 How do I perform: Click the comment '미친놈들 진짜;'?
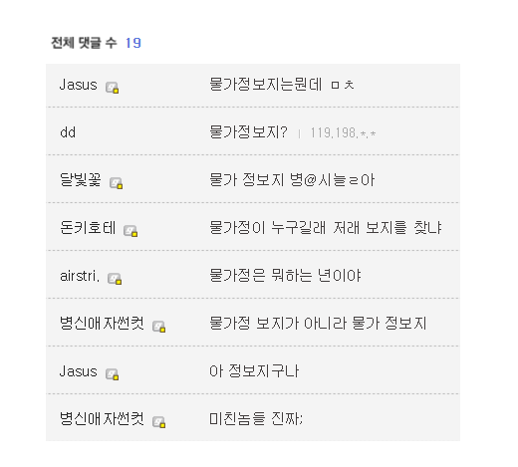pyautogui.click(x=256, y=419)
